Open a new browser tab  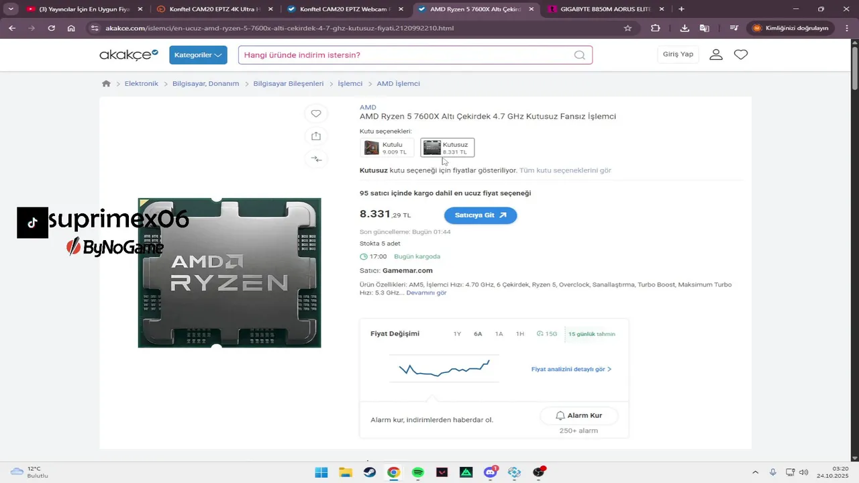(681, 9)
